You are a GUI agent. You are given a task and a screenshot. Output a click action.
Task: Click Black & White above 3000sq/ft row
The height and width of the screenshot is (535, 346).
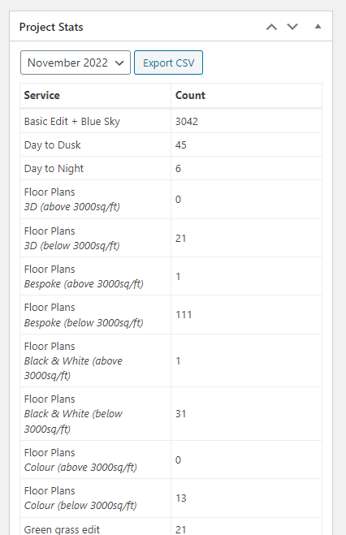[171, 360]
